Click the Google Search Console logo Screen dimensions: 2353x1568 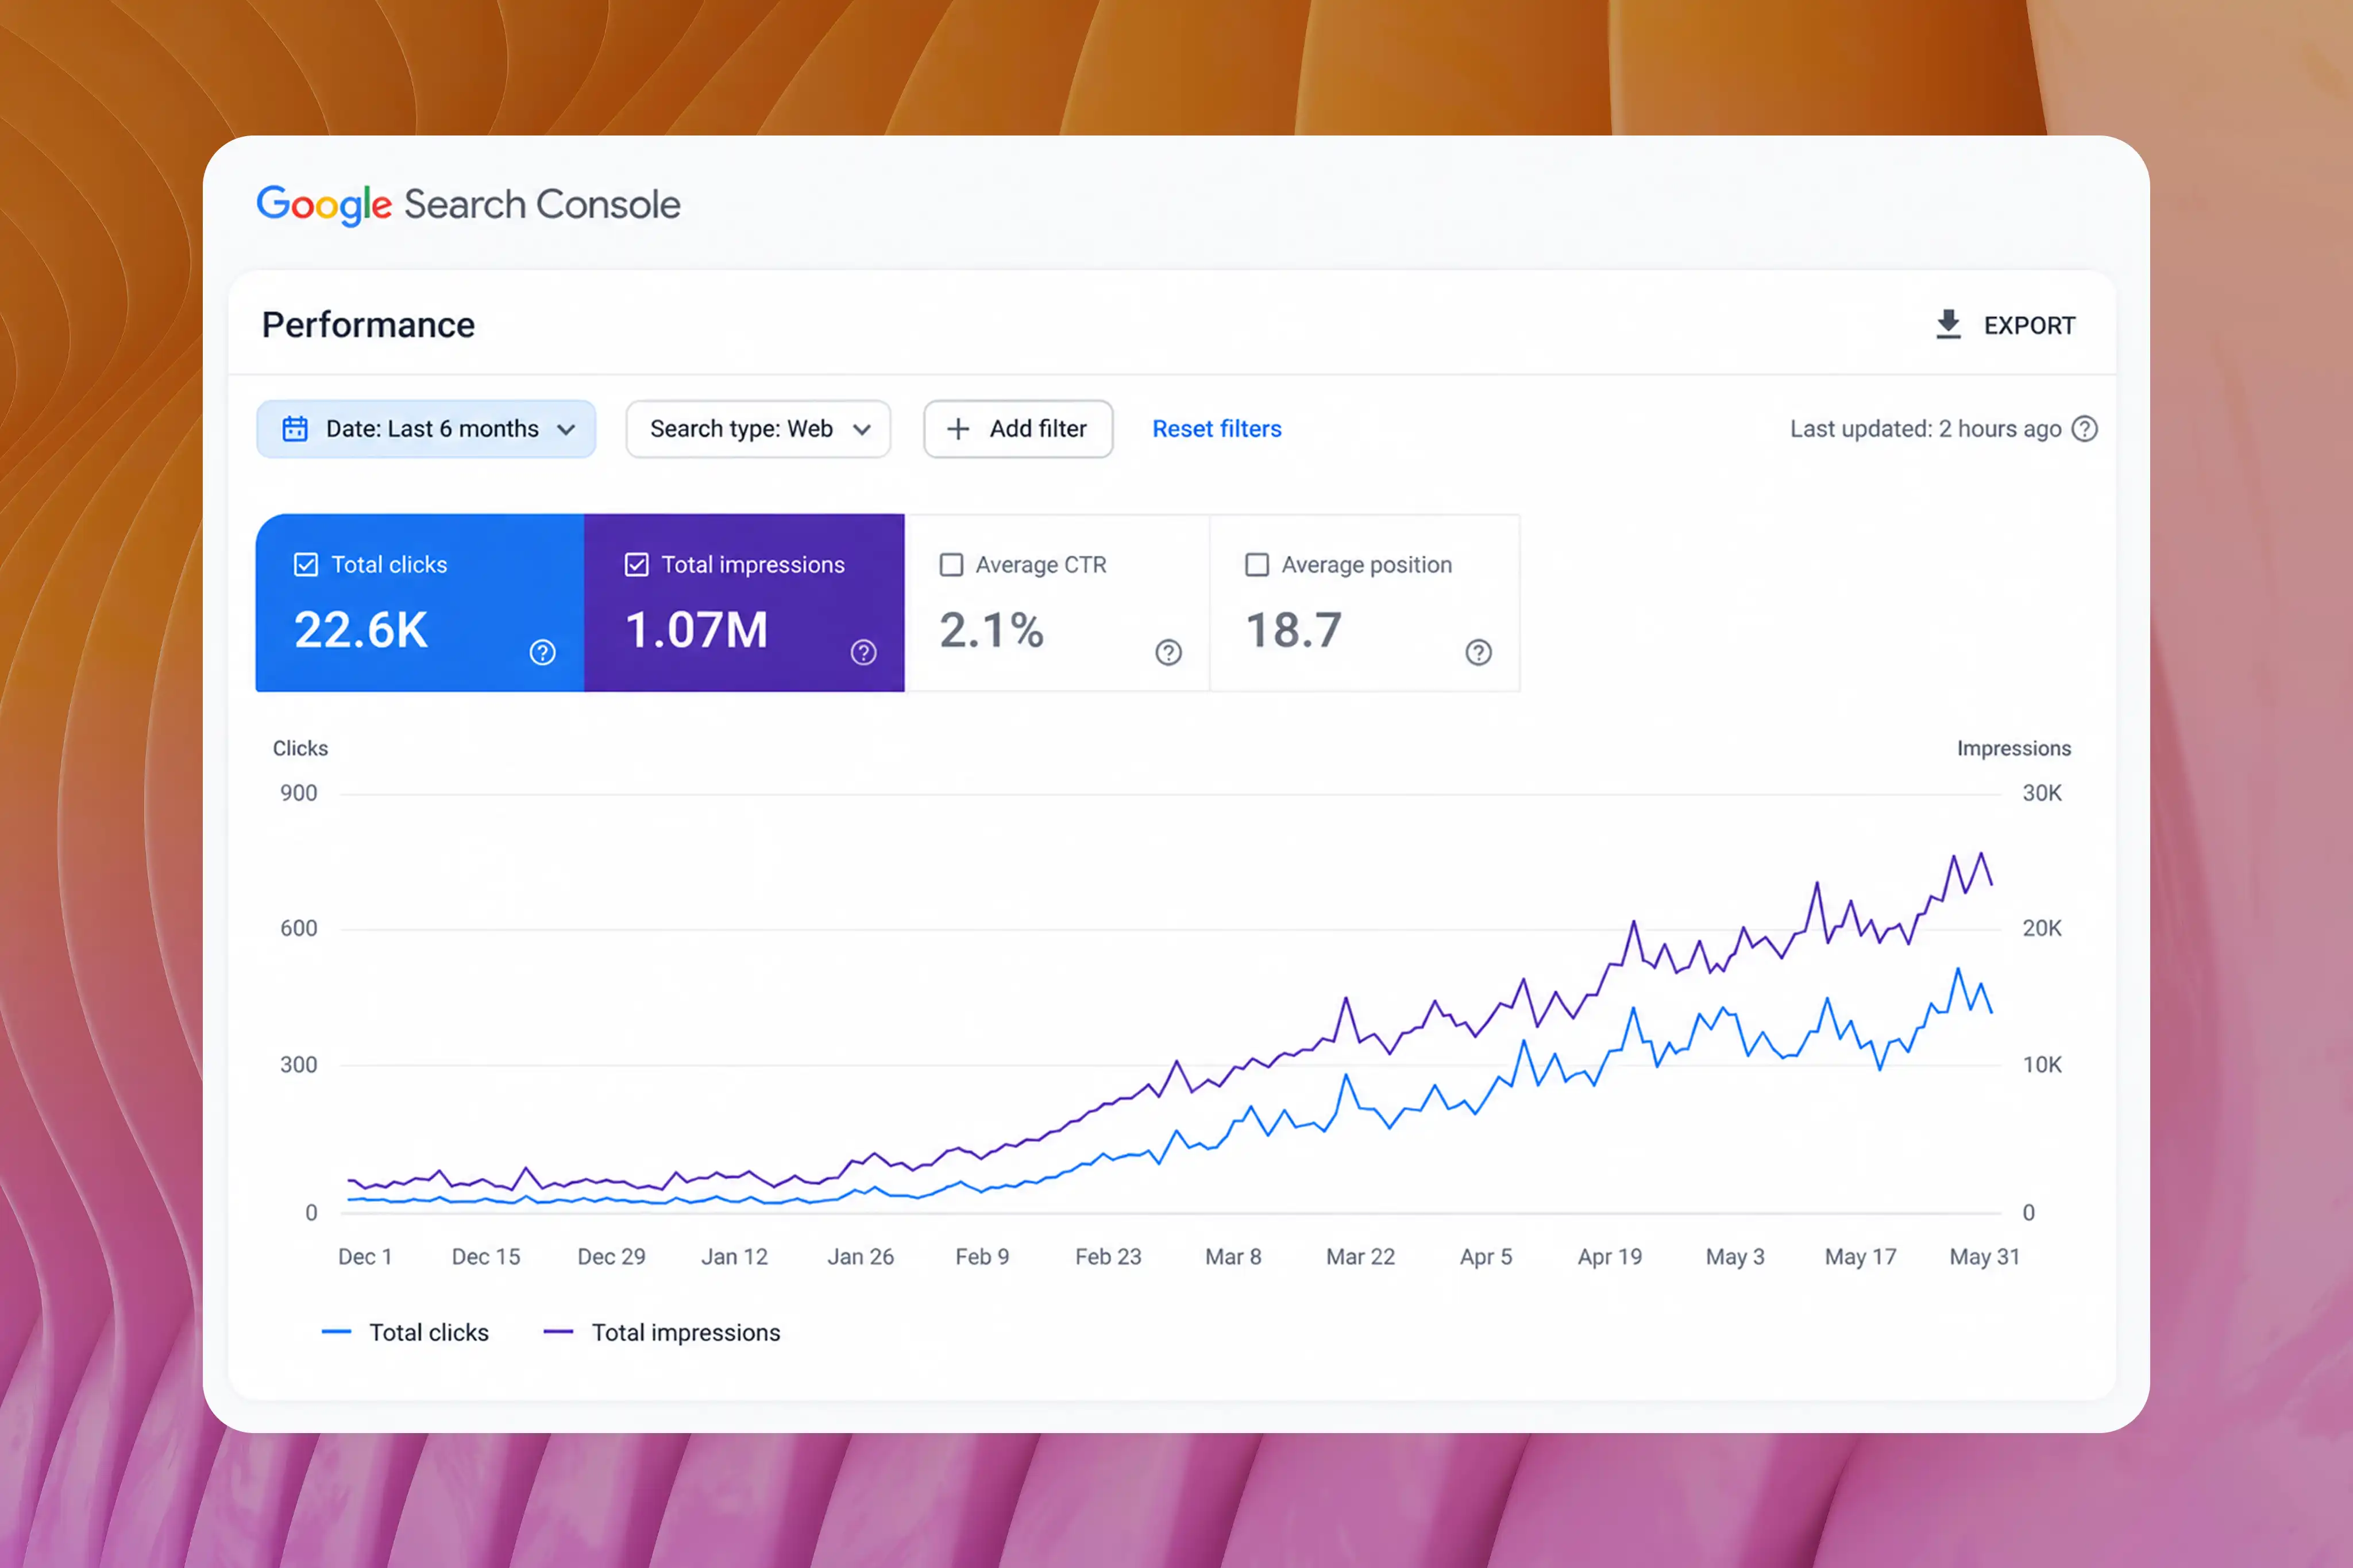[468, 204]
